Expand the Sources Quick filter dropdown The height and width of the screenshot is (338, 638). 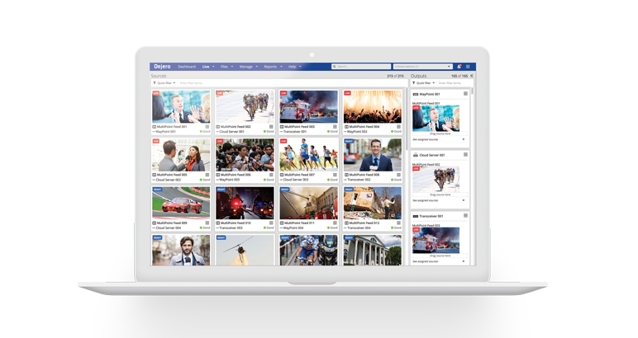164,83
